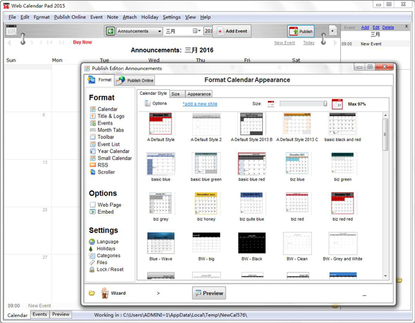Open the Announcements calendar dropdown
415x323 pixels.
139,31
